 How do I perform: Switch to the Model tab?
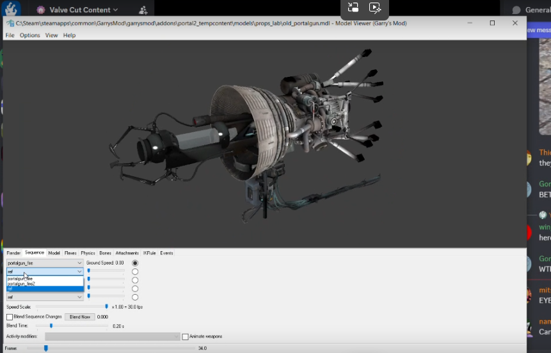(54, 253)
